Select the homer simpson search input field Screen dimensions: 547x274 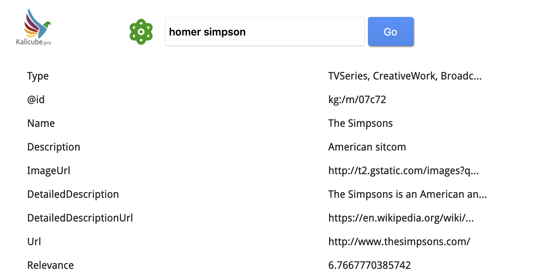click(265, 32)
